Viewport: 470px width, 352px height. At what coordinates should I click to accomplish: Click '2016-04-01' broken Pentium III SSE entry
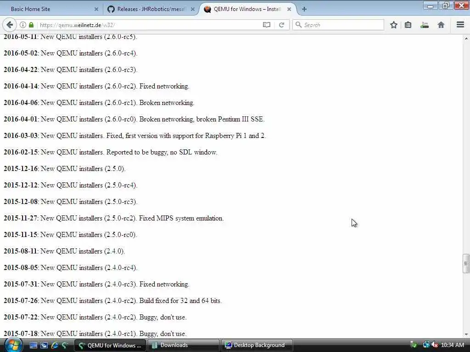pyautogui.click(x=134, y=119)
